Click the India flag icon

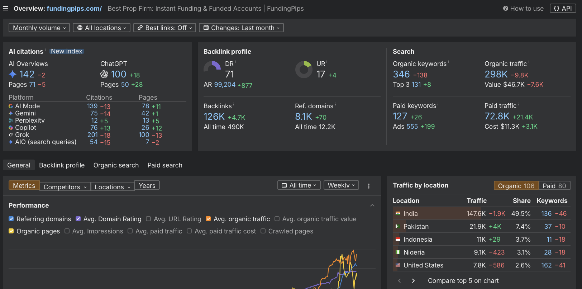(398, 213)
